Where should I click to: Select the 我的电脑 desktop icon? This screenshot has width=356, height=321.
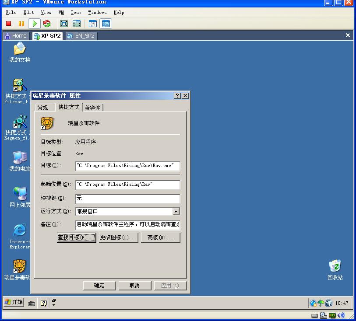point(20,161)
